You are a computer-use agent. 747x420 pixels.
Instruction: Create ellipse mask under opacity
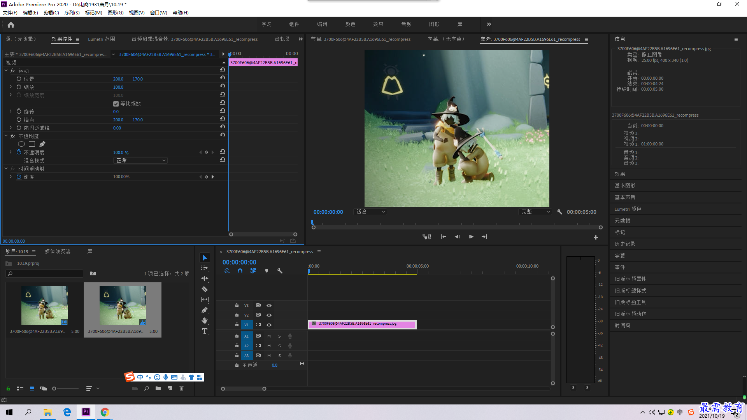(21, 144)
